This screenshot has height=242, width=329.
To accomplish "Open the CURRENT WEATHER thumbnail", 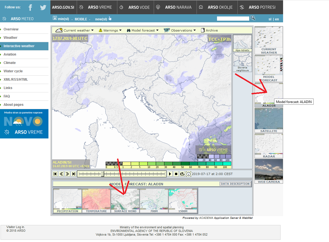I will 269,40.
